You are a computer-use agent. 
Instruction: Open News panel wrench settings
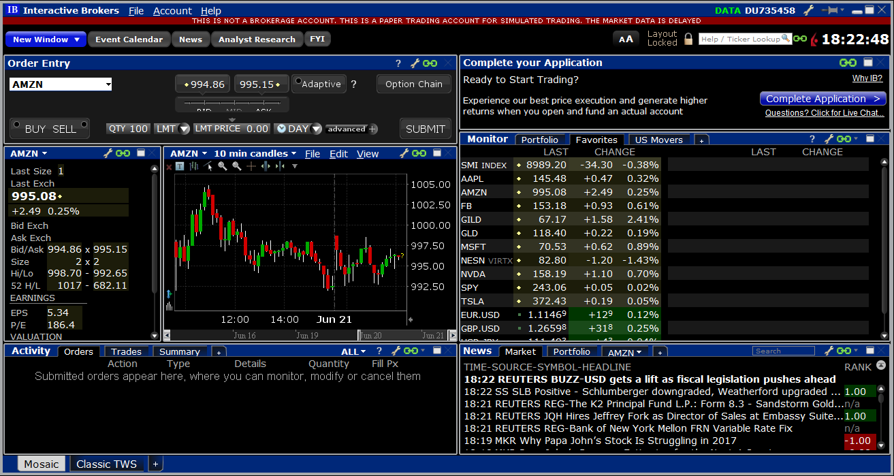(x=829, y=351)
